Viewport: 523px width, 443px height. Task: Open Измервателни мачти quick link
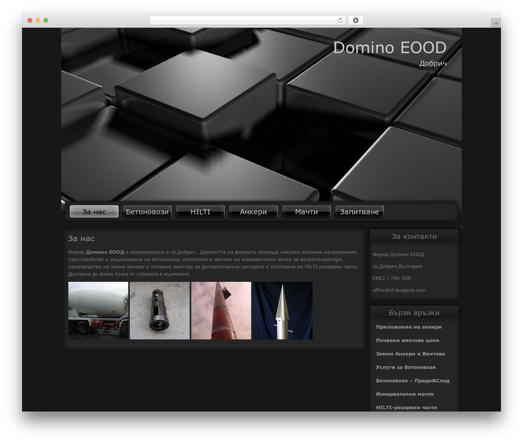pos(405,394)
